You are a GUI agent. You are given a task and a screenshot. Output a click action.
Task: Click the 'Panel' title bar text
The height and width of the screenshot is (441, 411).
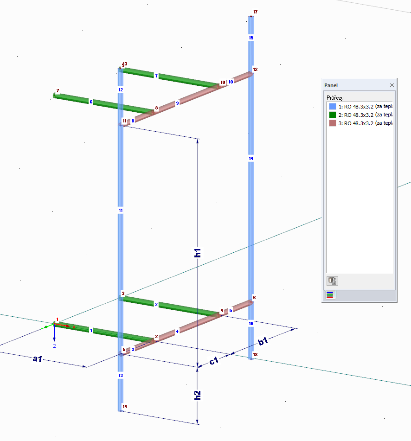click(331, 85)
